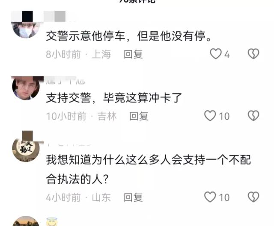Open calligraphy avatar of third commenter
The height and width of the screenshot is (226, 274).
point(26,150)
